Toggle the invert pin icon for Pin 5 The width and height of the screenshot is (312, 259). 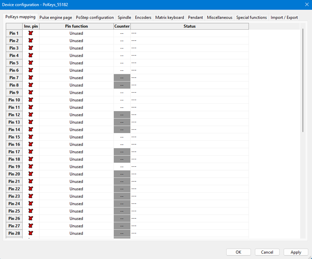[31, 63]
